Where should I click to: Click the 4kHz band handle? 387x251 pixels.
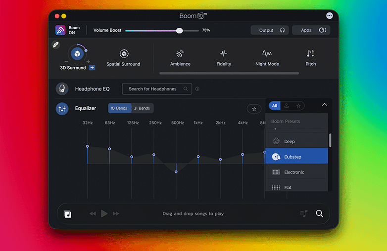[242, 155]
